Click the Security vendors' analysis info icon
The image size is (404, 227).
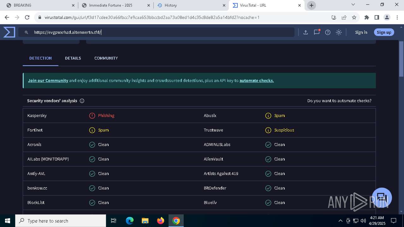[82, 101]
